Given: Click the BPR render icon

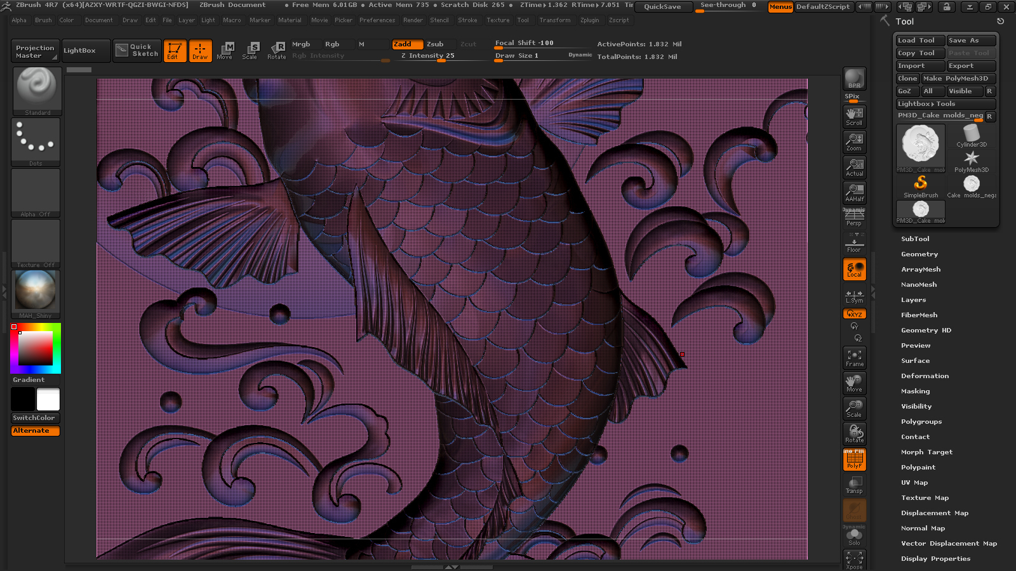Looking at the screenshot, I should coord(854,79).
